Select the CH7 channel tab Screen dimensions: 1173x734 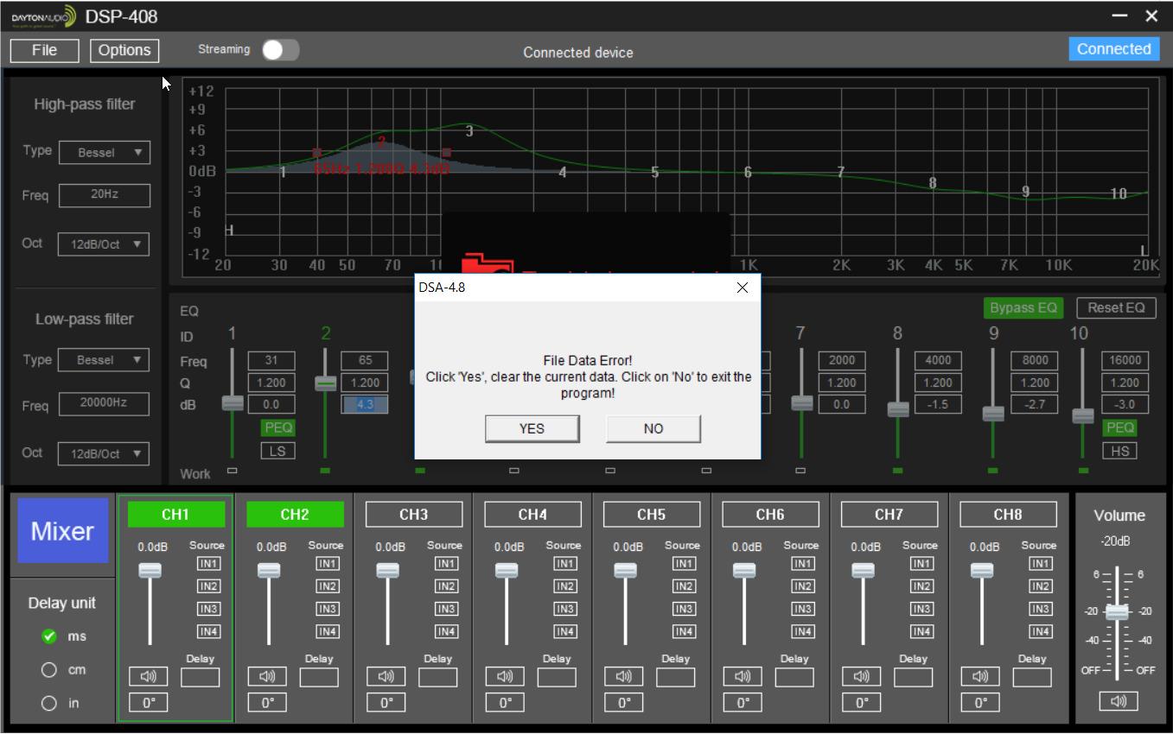click(889, 515)
